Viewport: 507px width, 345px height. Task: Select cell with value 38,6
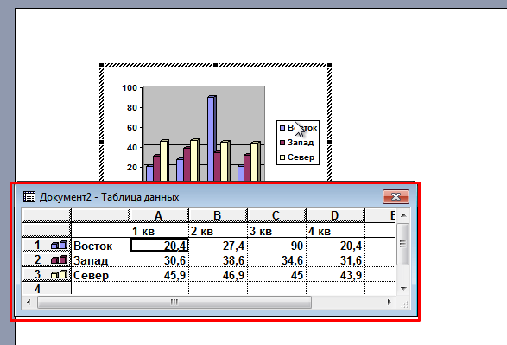pos(218,260)
